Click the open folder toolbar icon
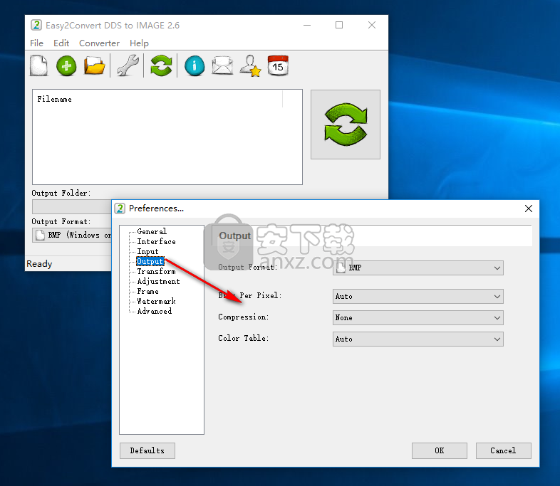 [x=94, y=65]
